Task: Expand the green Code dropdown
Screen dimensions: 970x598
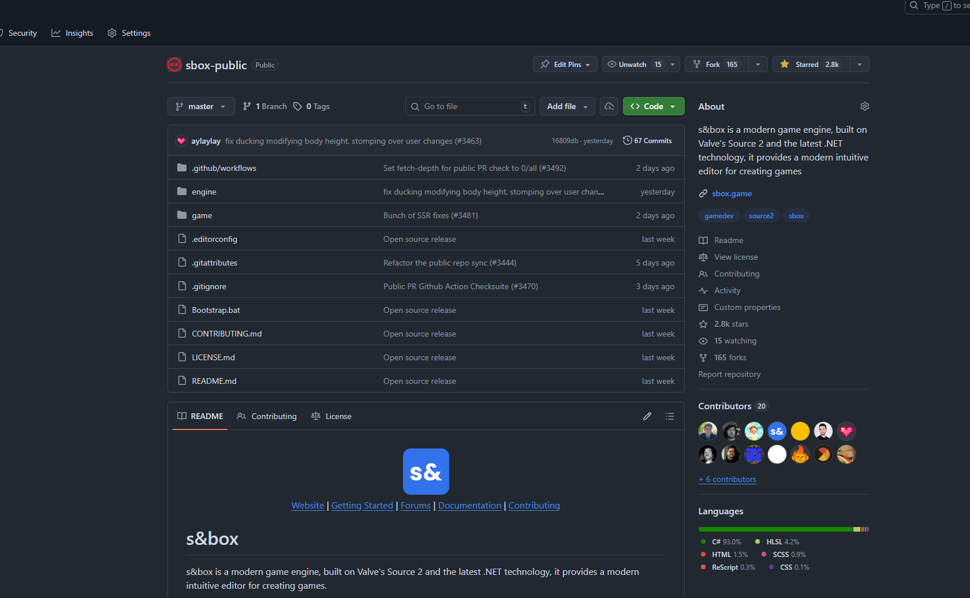Action: tap(654, 106)
